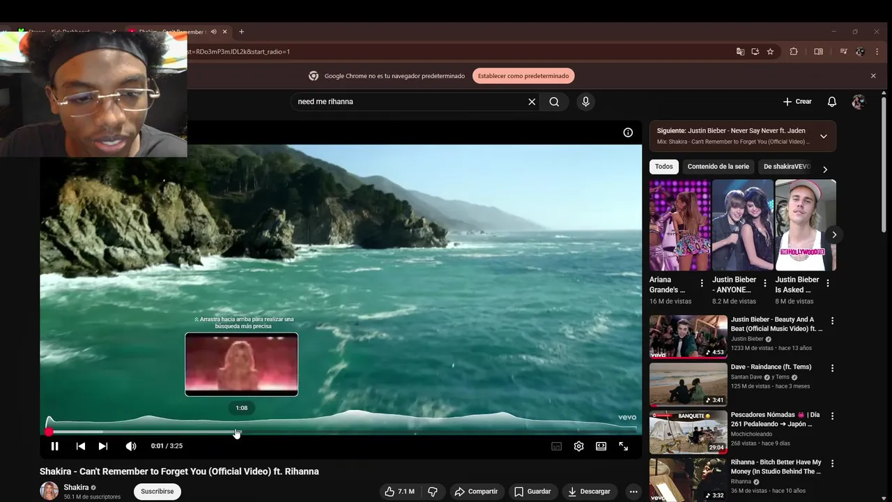Open options for Beauty And A Beat
Image resolution: width=892 pixels, height=502 pixels.
click(832, 321)
